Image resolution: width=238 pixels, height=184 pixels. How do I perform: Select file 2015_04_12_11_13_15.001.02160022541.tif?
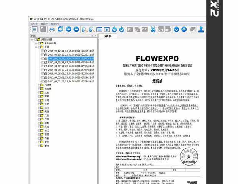(x=71, y=51)
